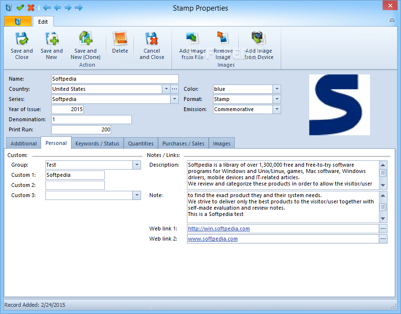
Task: Open the www.softpedia.com link
Action: [213, 239]
